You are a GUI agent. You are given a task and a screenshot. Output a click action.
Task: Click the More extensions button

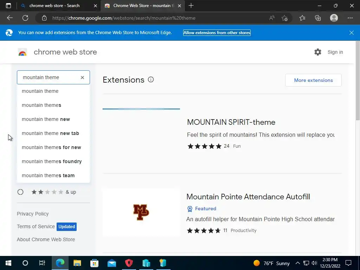[313, 80]
